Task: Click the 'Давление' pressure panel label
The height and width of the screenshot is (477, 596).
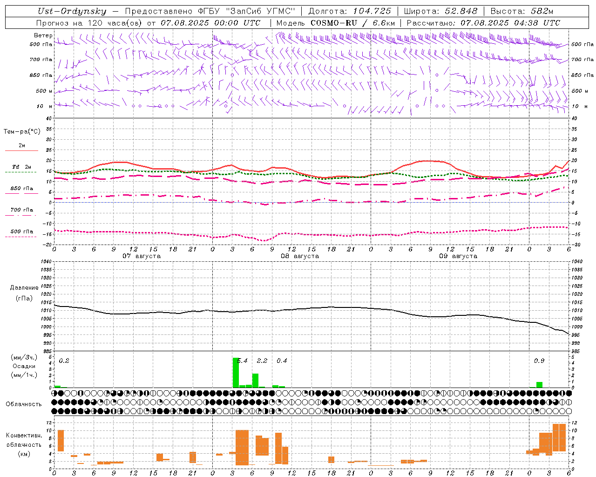Action: point(24,288)
